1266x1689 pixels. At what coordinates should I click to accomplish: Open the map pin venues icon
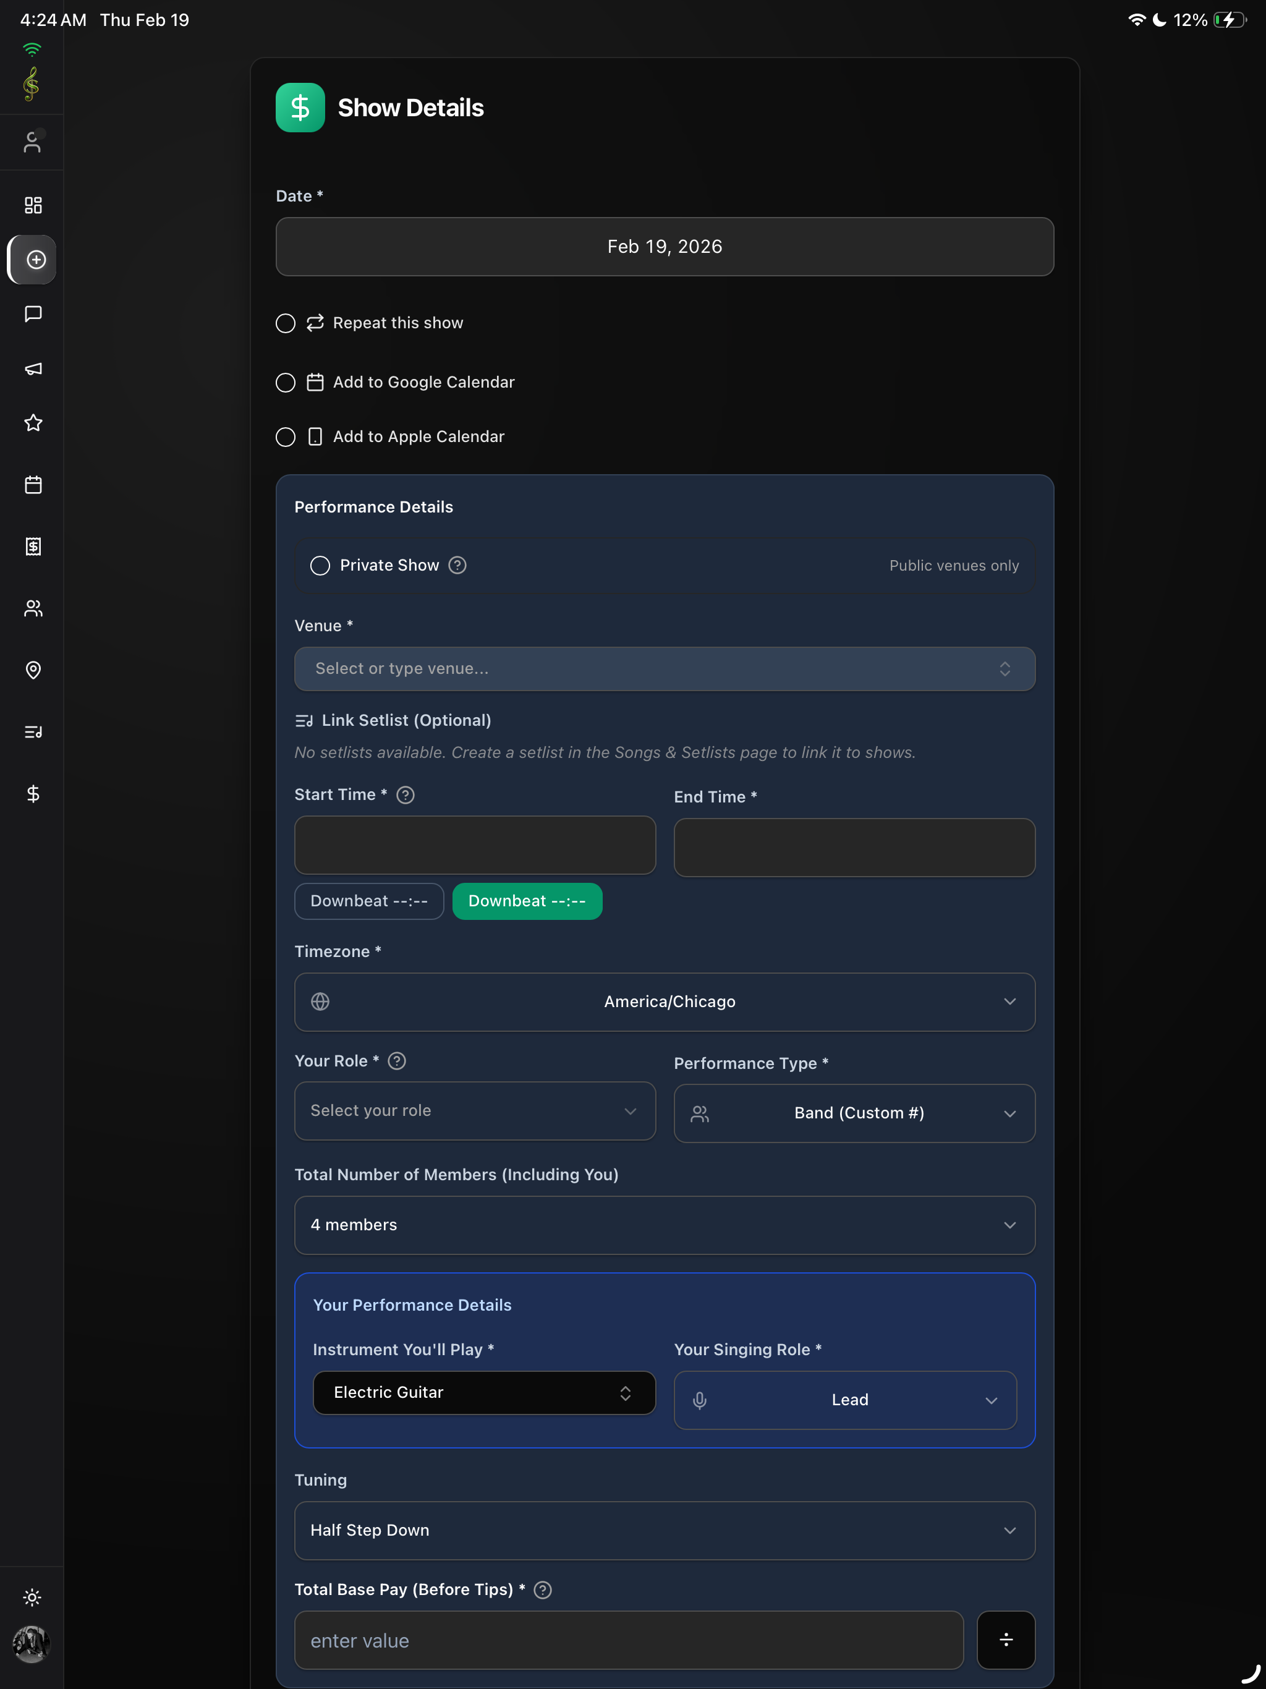(x=33, y=670)
